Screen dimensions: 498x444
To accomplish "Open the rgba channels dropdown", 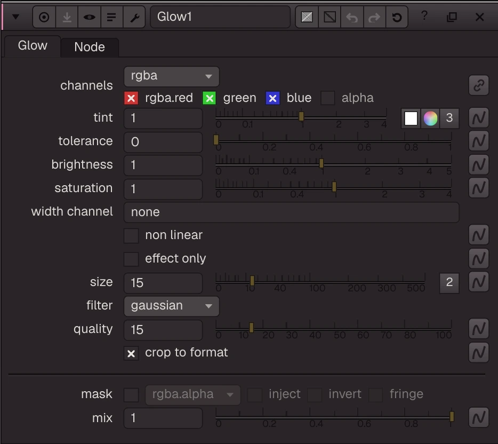I will point(172,76).
